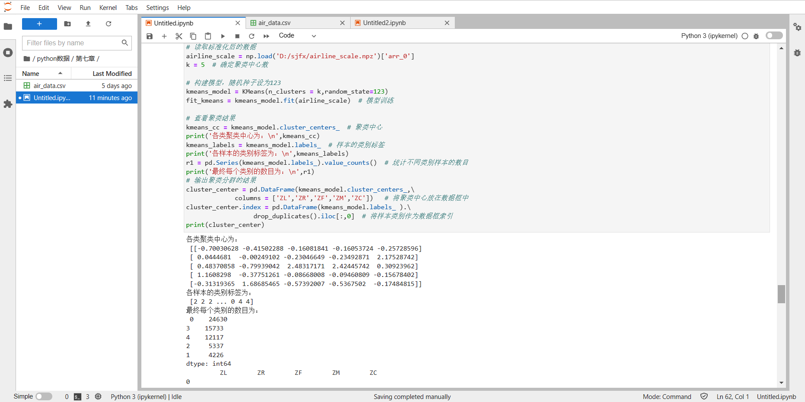805x402 pixels.
Task: Save the notebook with the disk icon
Action: (x=150, y=36)
